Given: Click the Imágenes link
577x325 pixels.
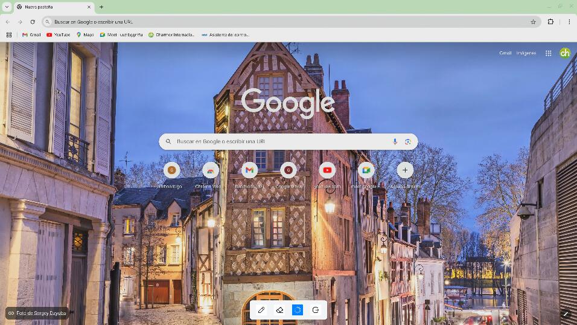Looking at the screenshot, I should point(526,53).
